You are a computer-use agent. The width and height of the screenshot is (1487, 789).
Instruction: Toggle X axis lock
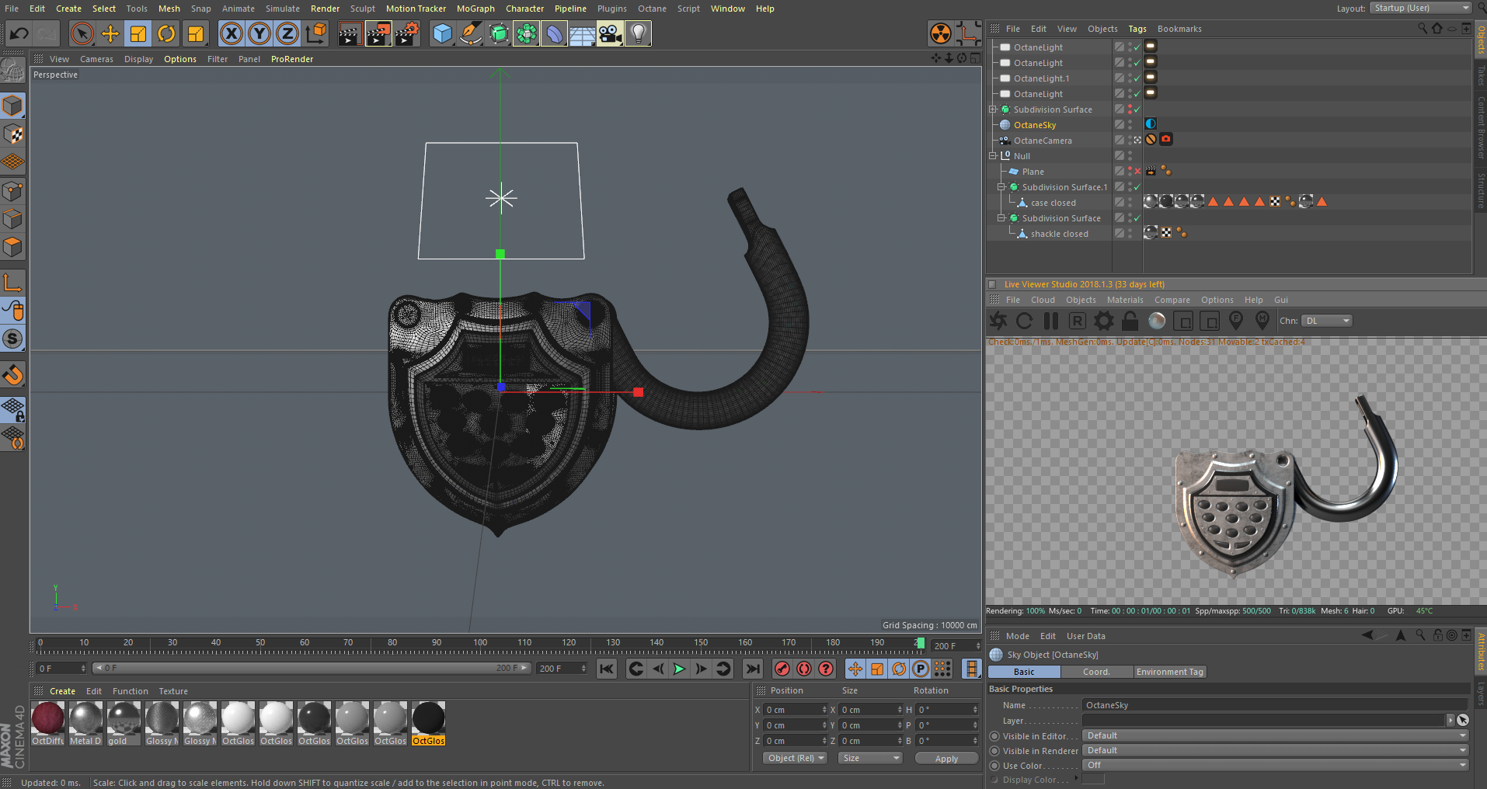(x=231, y=33)
